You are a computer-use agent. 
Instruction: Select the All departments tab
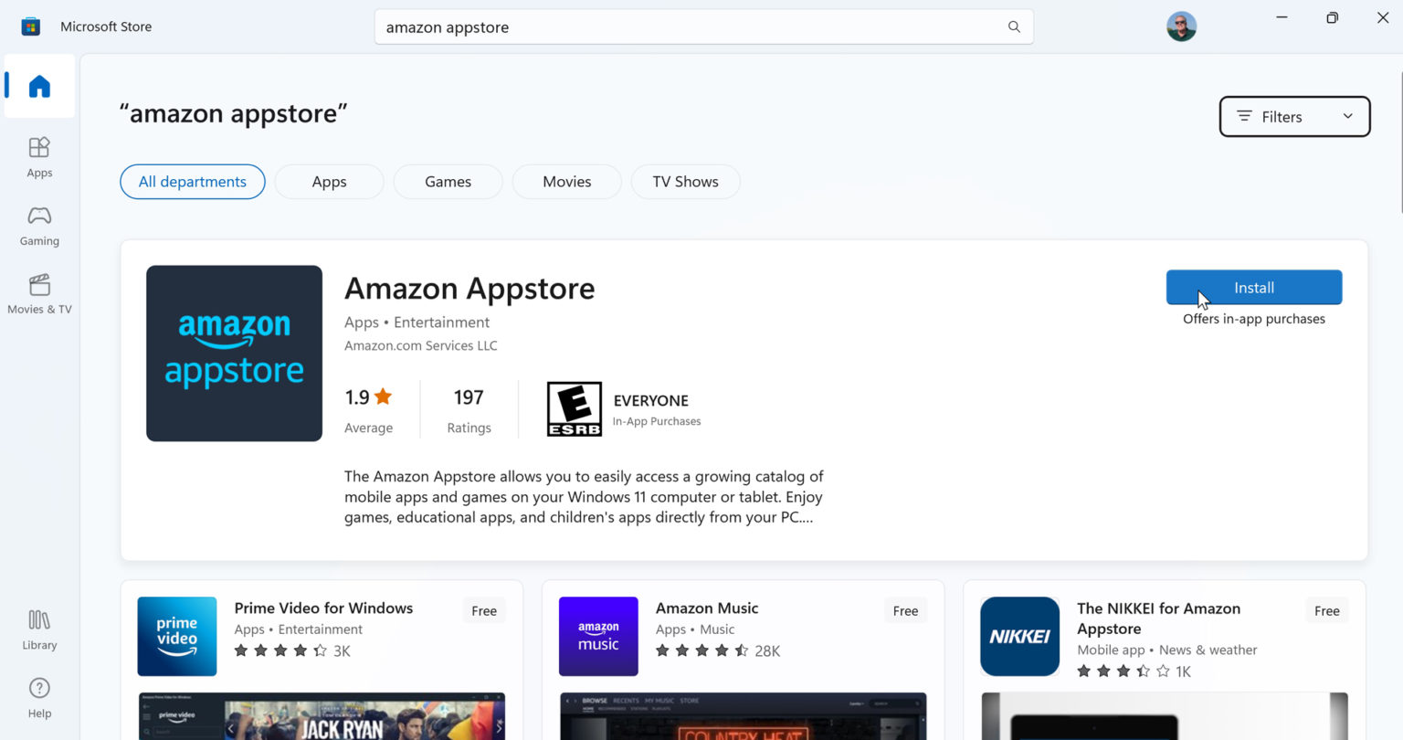192,181
